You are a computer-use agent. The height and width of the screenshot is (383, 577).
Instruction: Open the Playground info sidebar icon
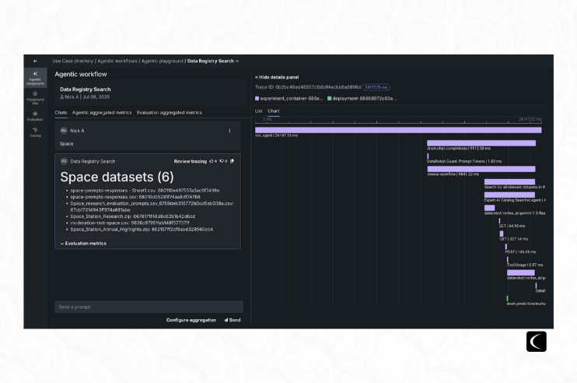click(x=35, y=97)
